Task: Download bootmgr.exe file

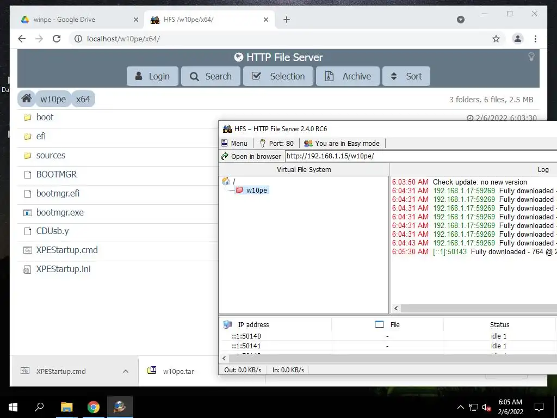Action: [x=60, y=212]
